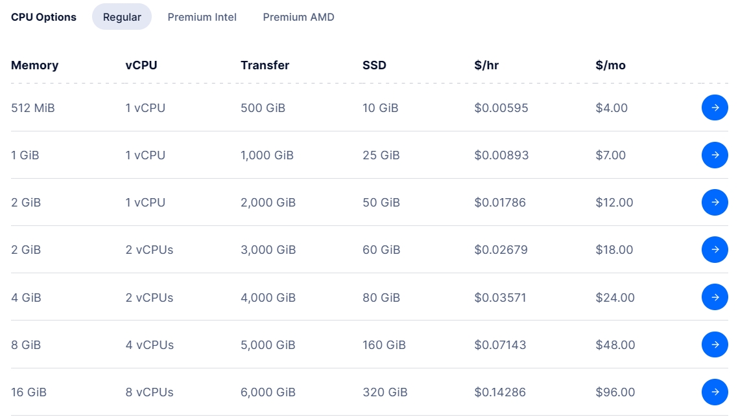Click the 160 GiB SSD cell

[384, 344]
